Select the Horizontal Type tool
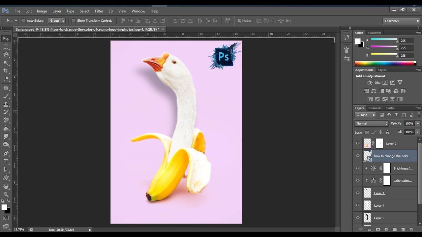The image size is (422, 237). click(x=6, y=161)
